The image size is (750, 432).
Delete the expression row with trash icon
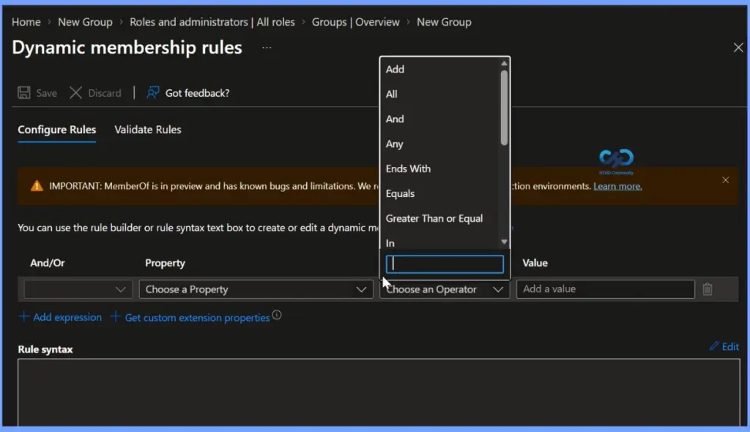[x=708, y=289]
